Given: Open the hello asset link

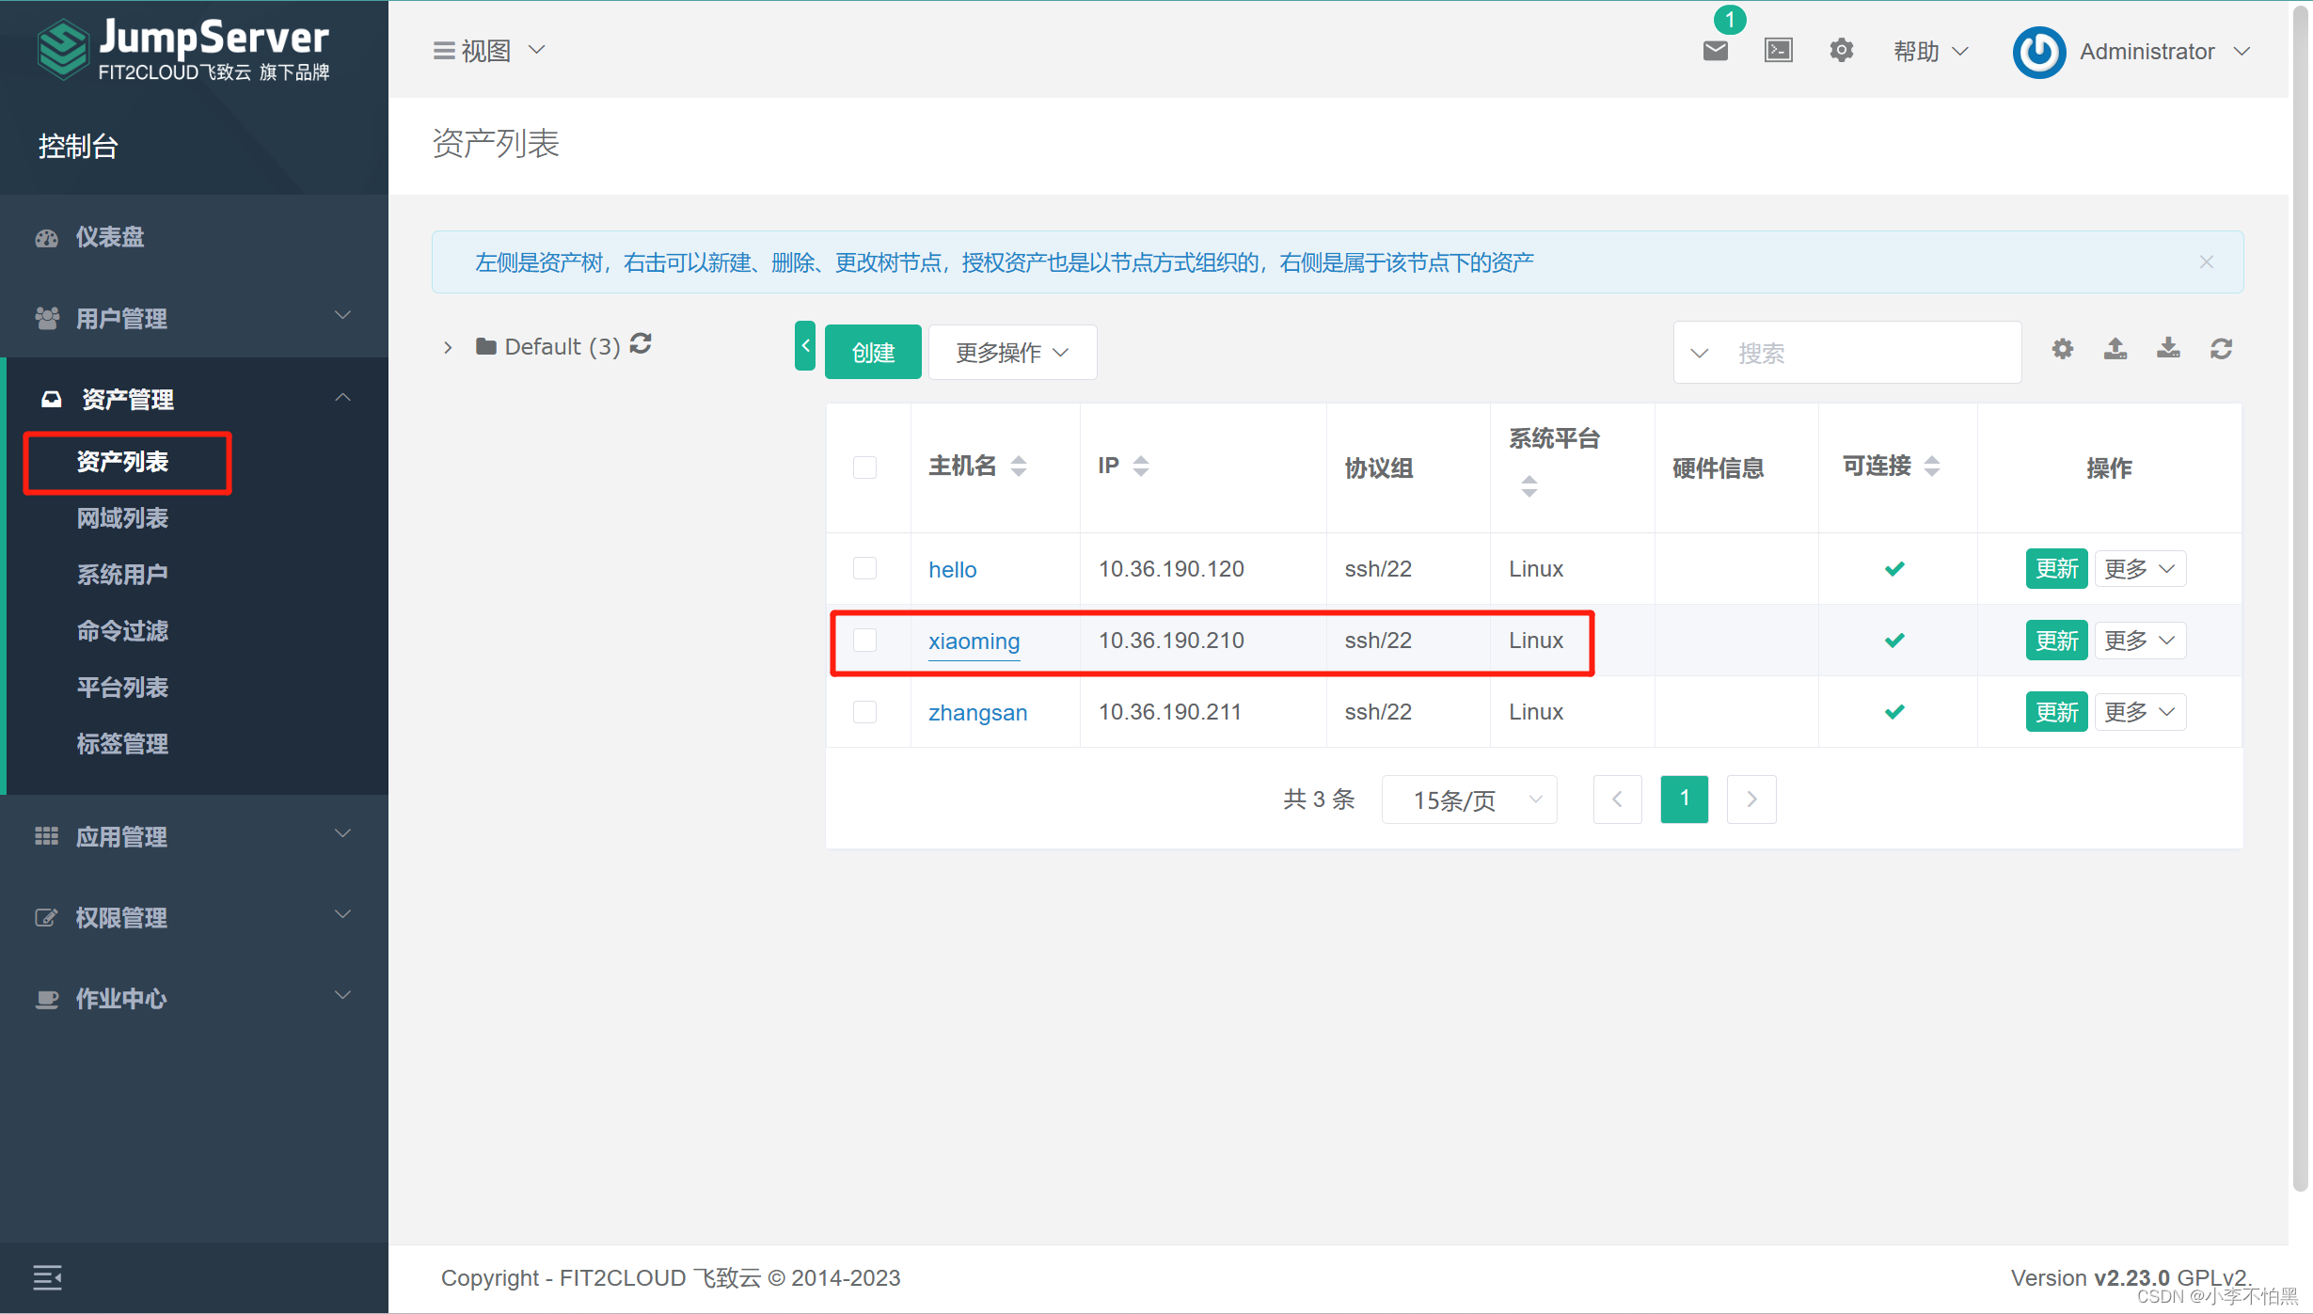Looking at the screenshot, I should (952, 569).
